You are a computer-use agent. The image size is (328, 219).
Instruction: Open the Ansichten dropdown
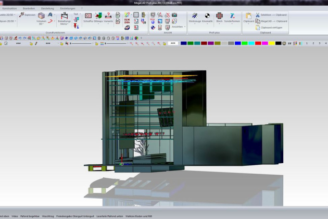point(178,26)
